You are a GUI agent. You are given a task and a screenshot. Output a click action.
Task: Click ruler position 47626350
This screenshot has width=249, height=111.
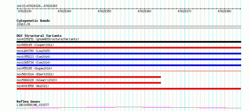tap(104, 11)
